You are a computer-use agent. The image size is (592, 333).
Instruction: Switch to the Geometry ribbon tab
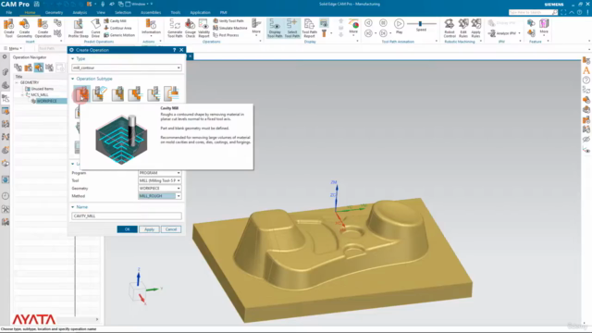coord(54,12)
